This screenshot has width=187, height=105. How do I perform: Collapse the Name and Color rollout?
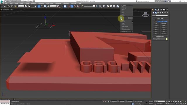tap(160, 36)
